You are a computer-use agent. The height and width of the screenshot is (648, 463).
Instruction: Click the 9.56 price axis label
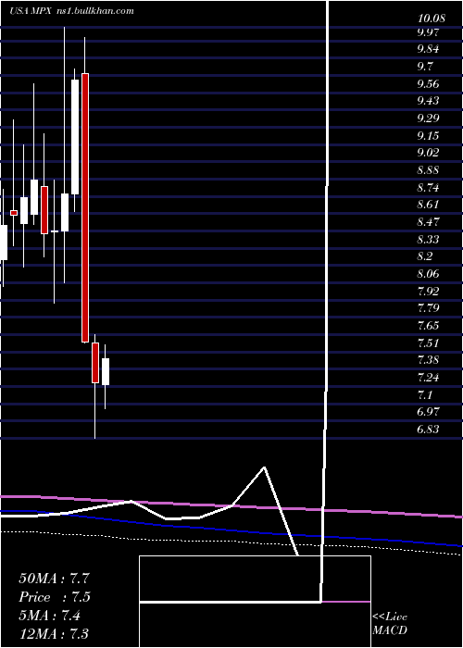(x=428, y=84)
